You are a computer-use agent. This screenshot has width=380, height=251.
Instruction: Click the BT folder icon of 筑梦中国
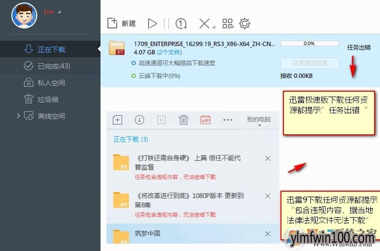click(121, 237)
